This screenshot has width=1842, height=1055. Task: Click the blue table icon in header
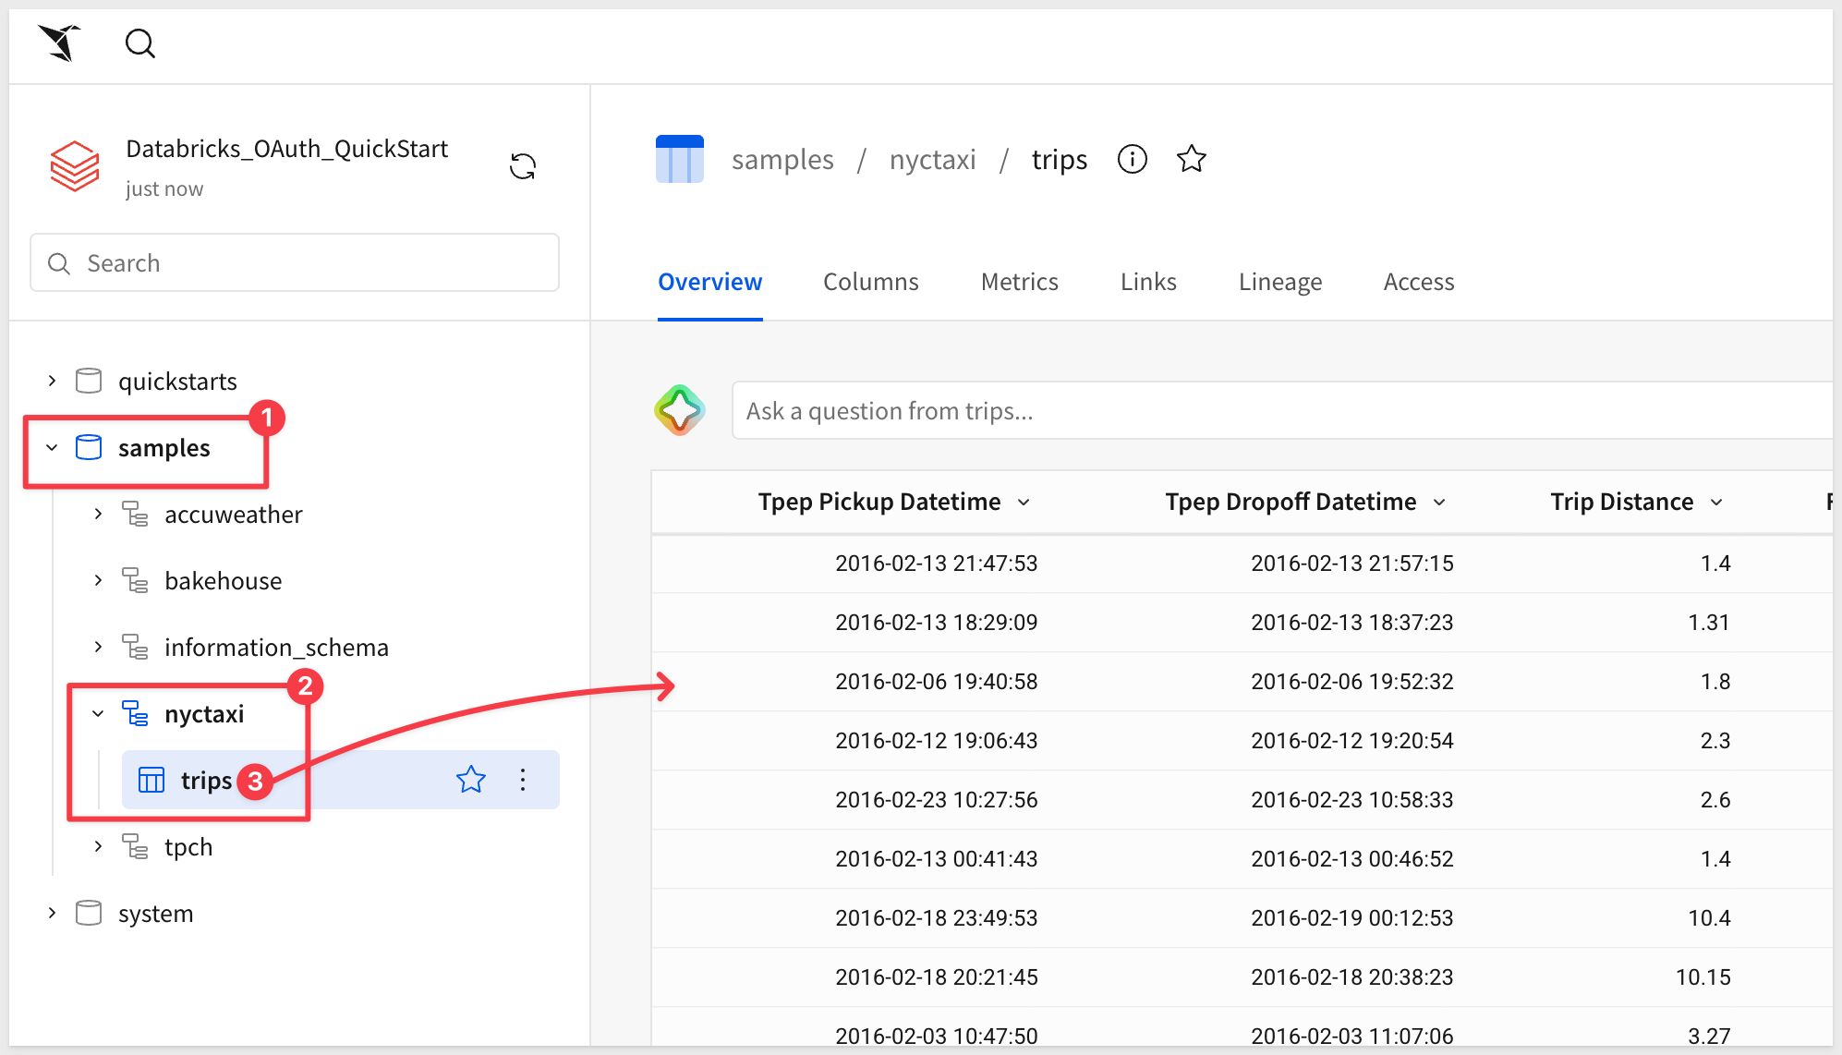click(680, 159)
